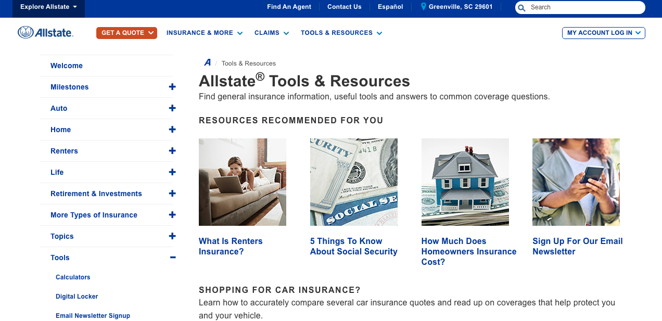Open the TOOLS & RESOURCES menu

tap(341, 32)
